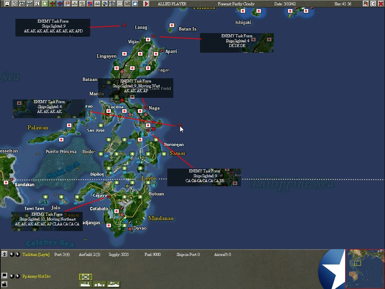The width and height of the screenshot is (385, 289).
Task: Click 'Port: 3(4)' in base panel
Action: click(62, 255)
